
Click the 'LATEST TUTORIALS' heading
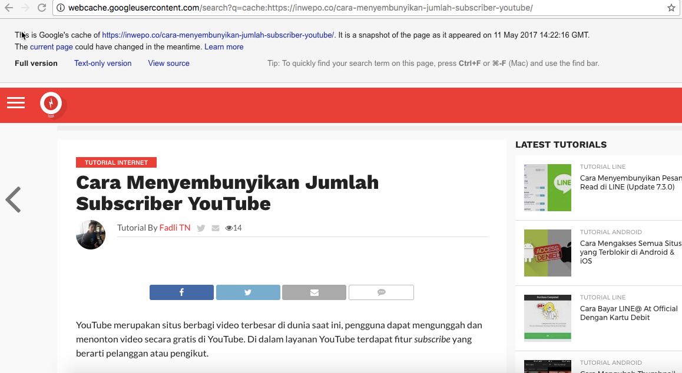coord(561,145)
